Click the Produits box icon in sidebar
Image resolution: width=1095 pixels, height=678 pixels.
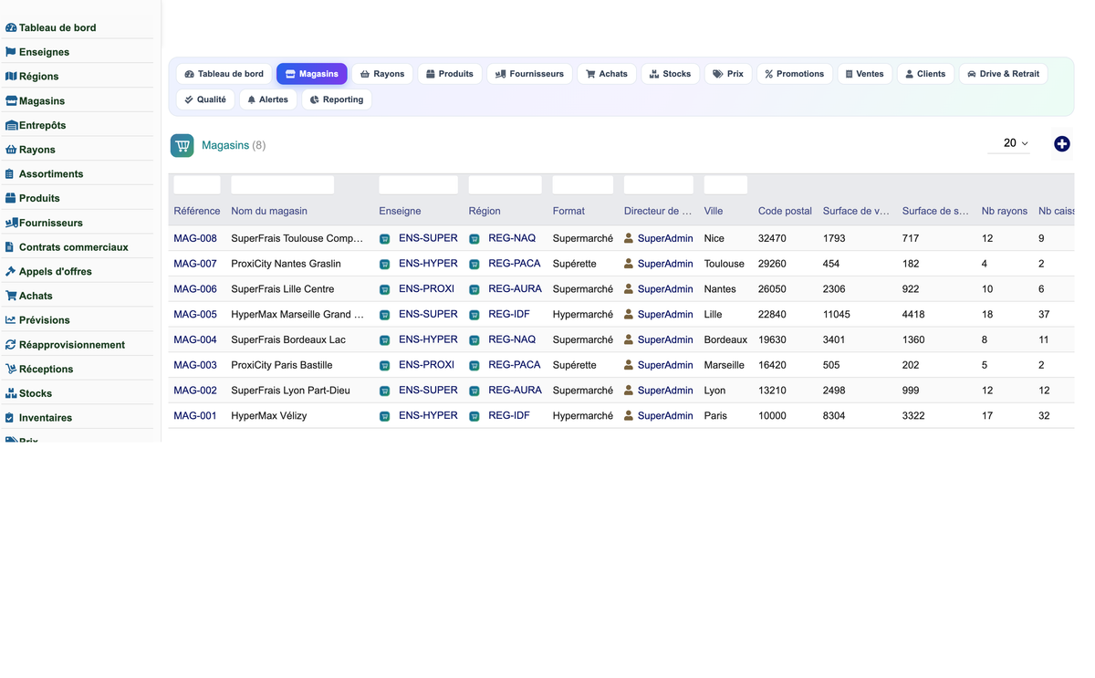click(11, 198)
